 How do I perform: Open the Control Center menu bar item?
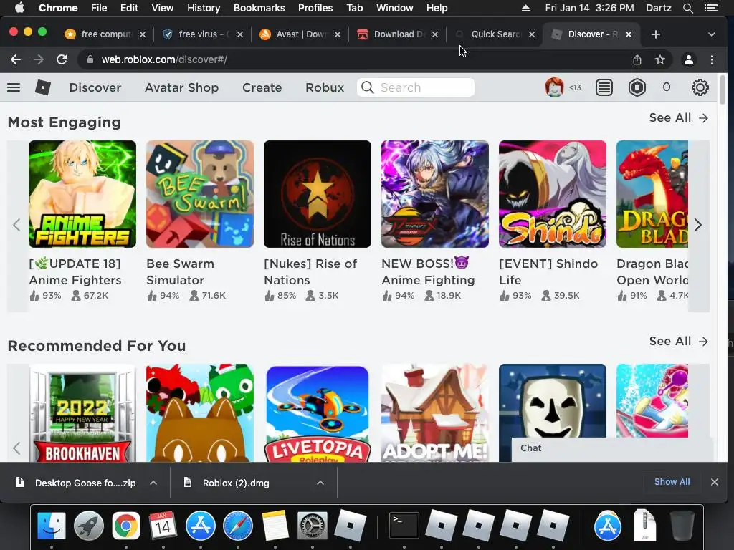coord(710,8)
